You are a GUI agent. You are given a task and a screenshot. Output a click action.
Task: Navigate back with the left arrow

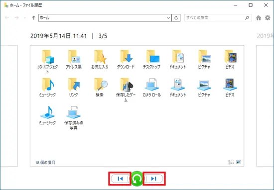tap(7, 17)
